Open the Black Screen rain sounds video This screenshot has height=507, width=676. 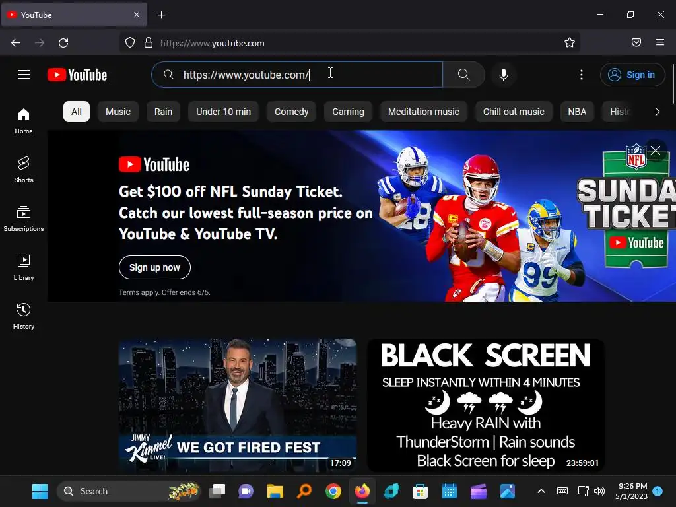[x=485, y=405]
